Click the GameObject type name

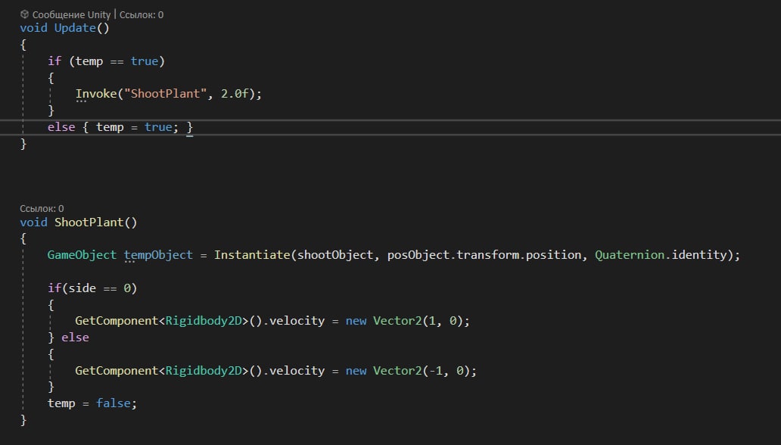tap(82, 255)
